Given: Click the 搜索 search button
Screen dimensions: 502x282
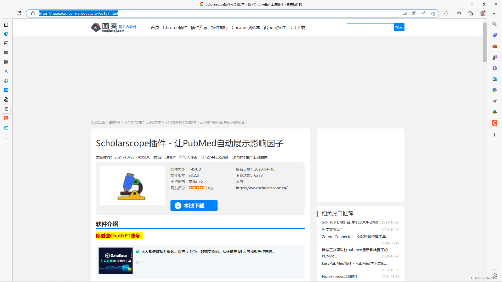Looking at the screenshot, I should coord(399,27).
